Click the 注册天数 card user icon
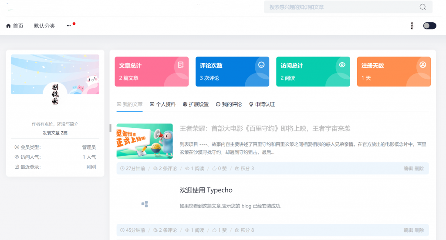The image size is (446, 240). 423,65
